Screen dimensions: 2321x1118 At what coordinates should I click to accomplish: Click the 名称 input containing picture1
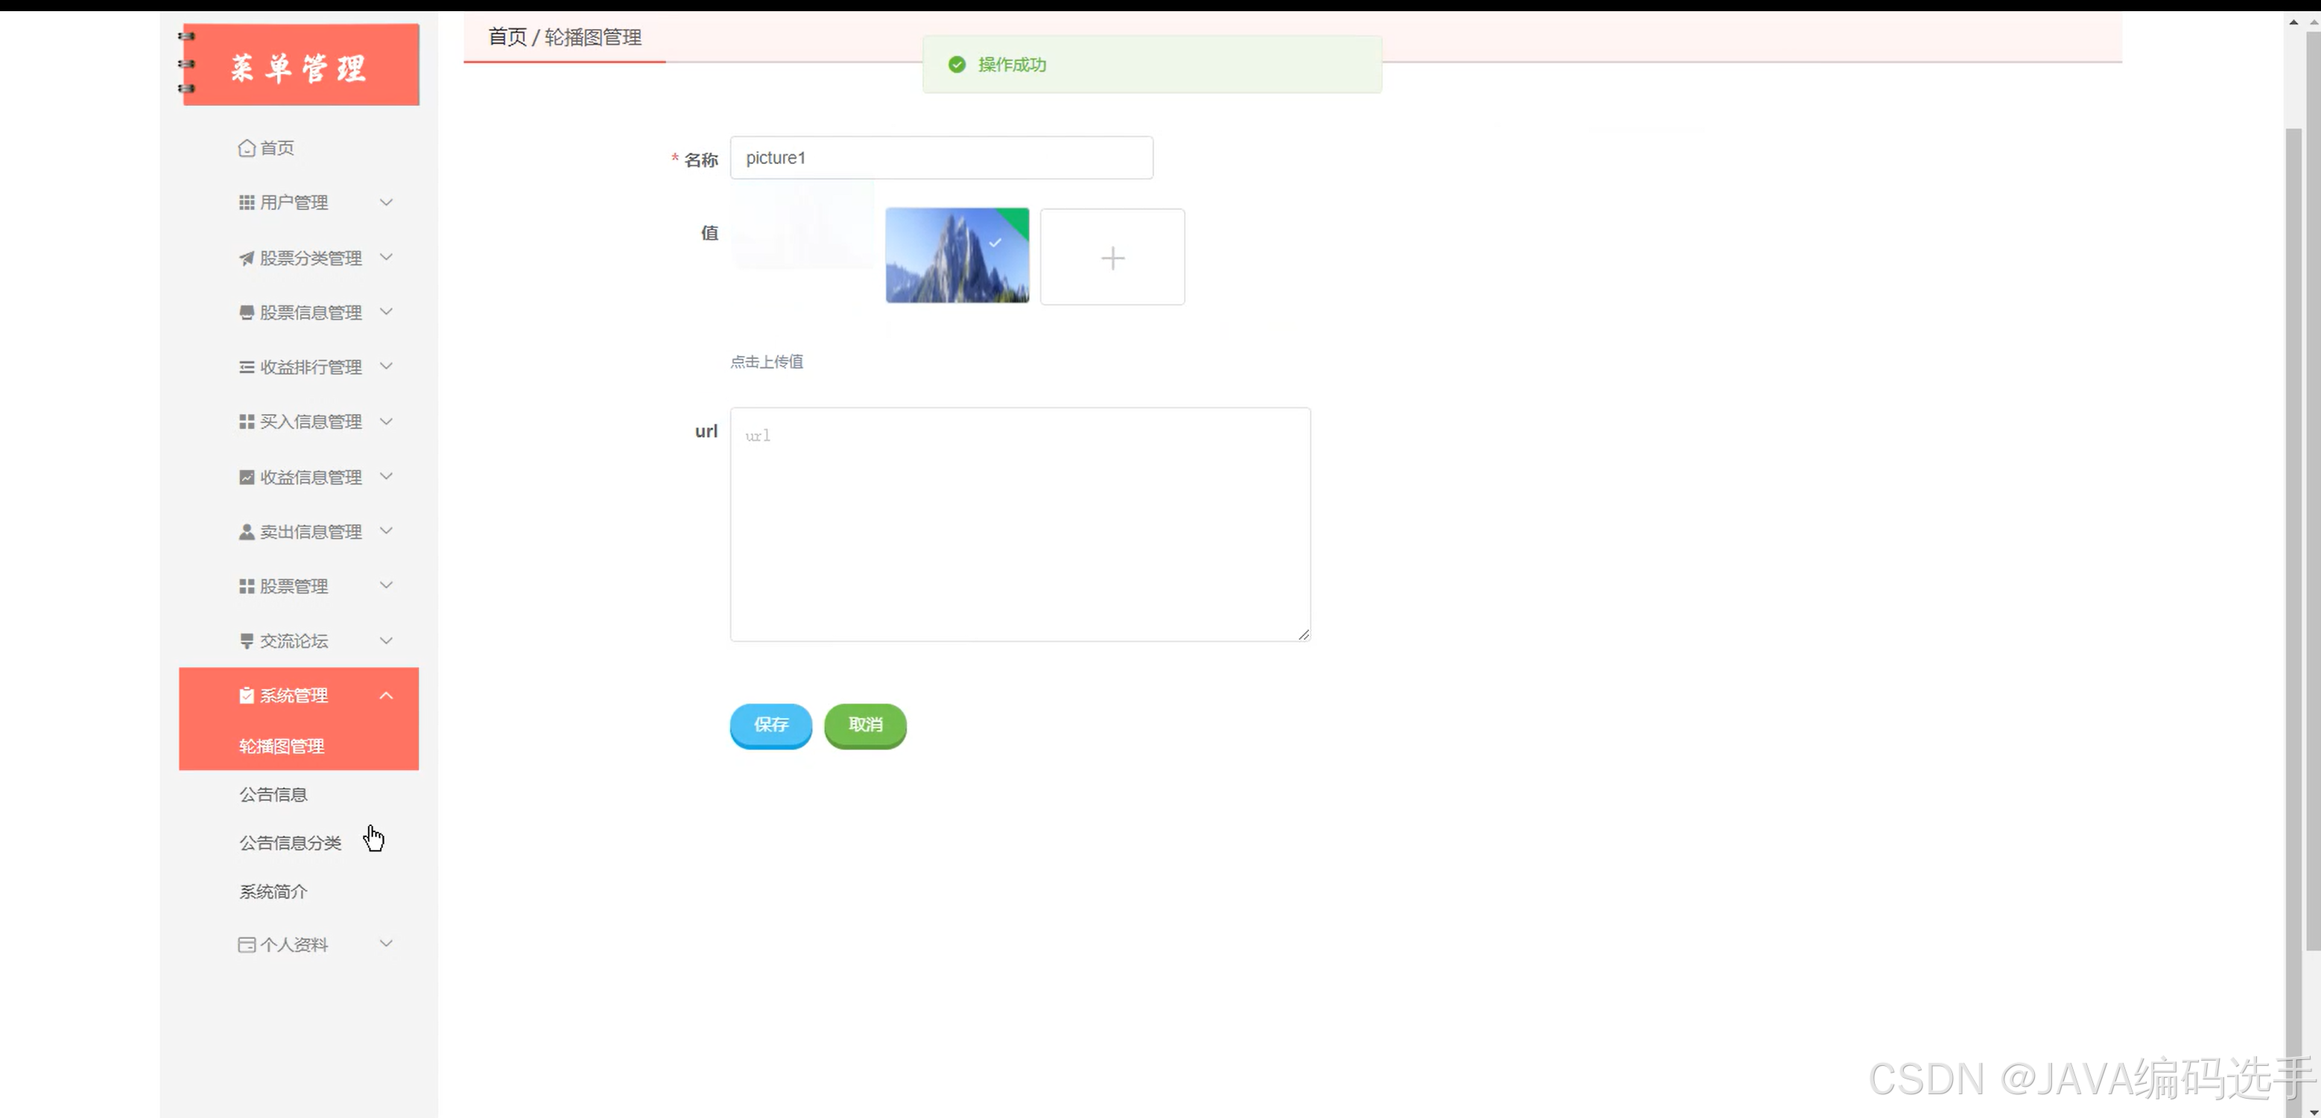pyautogui.click(x=940, y=159)
